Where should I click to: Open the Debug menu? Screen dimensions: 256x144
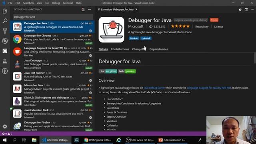pyautogui.click(x=56, y=3)
